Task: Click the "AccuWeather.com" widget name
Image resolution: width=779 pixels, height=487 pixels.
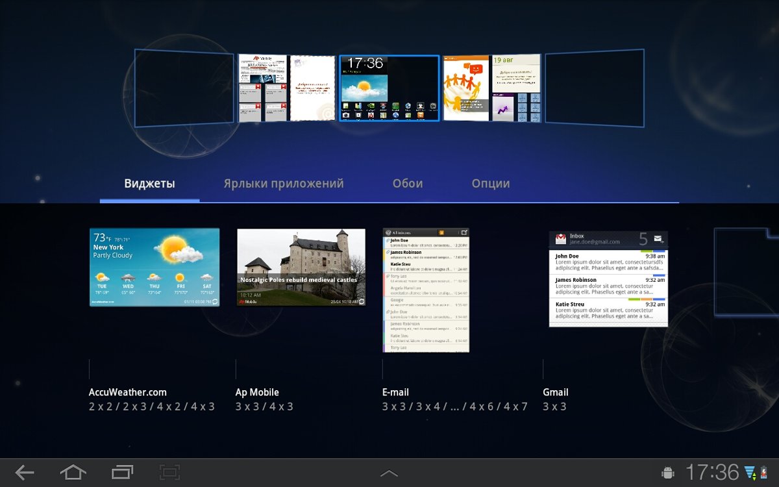Action: [x=128, y=392]
